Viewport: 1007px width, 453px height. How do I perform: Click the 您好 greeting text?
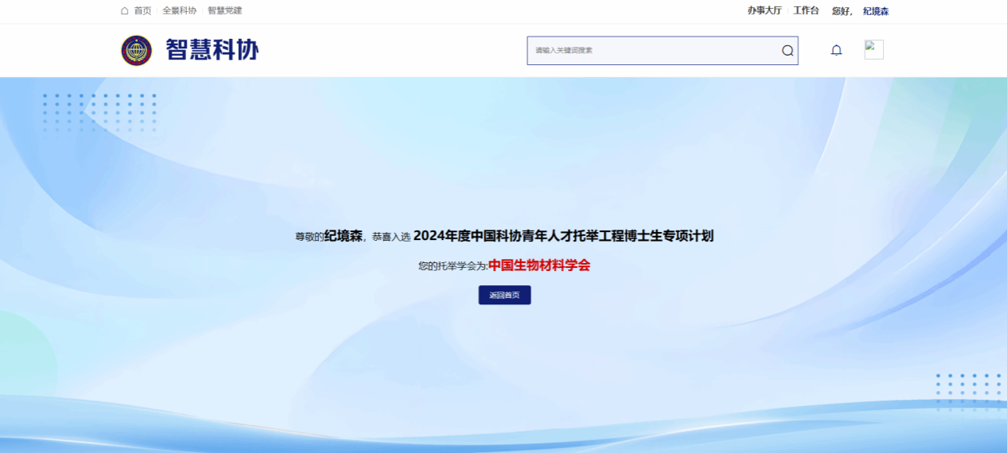click(x=841, y=11)
